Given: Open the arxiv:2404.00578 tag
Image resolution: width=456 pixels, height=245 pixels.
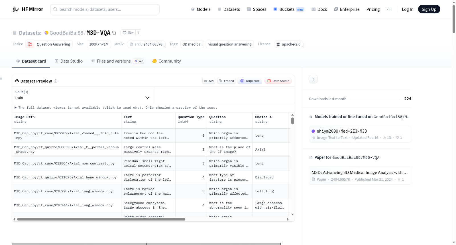Looking at the screenshot, I should pyautogui.click(x=146, y=44).
